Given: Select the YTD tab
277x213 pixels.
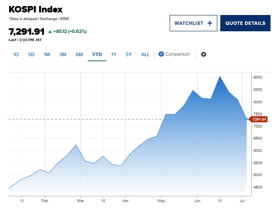Looking at the screenshot, I should (x=97, y=54).
